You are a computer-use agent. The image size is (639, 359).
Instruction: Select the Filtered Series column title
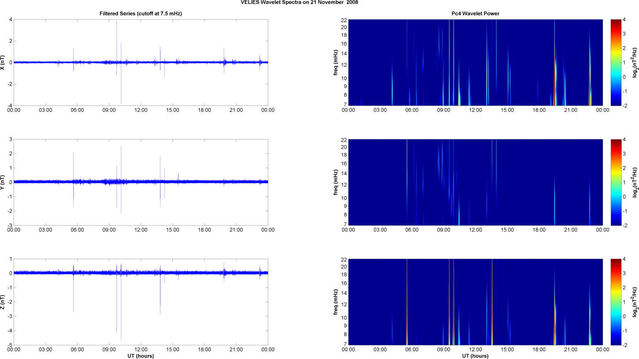pyautogui.click(x=140, y=13)
